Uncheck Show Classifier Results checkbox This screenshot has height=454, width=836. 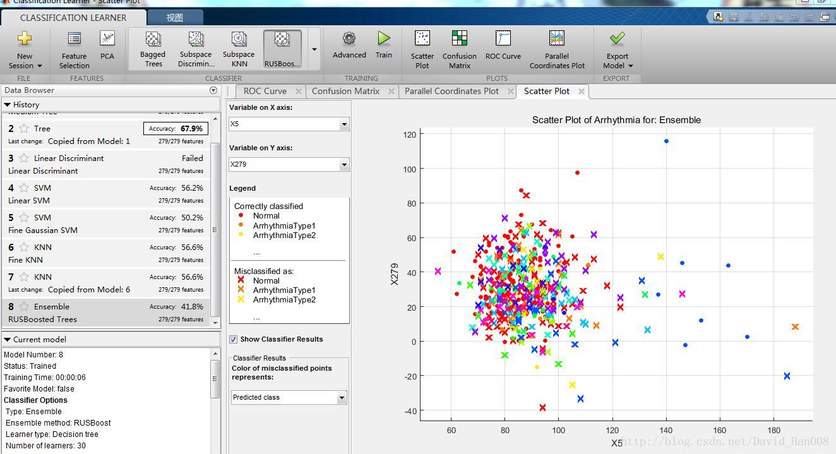(x=234, y=339)
